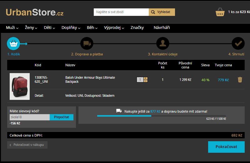Click the '623 Kč / 1 500 Kč' progress text
The image size is (250, 163).
pos(216,119)
